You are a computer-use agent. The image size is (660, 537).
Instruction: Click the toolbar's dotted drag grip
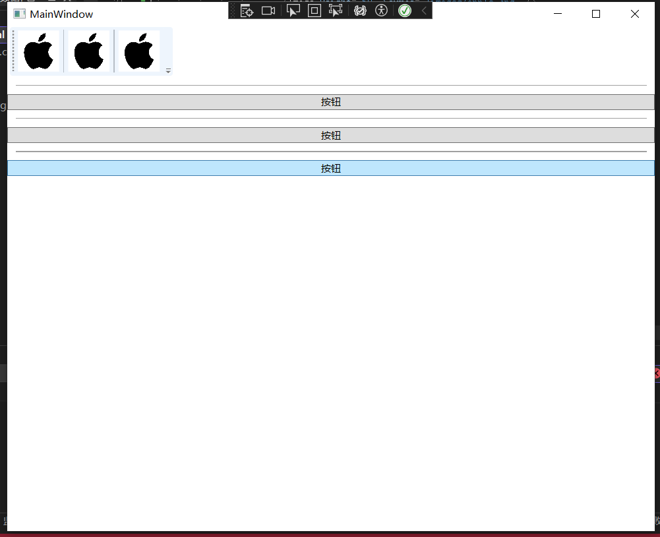tap(13, 51)
